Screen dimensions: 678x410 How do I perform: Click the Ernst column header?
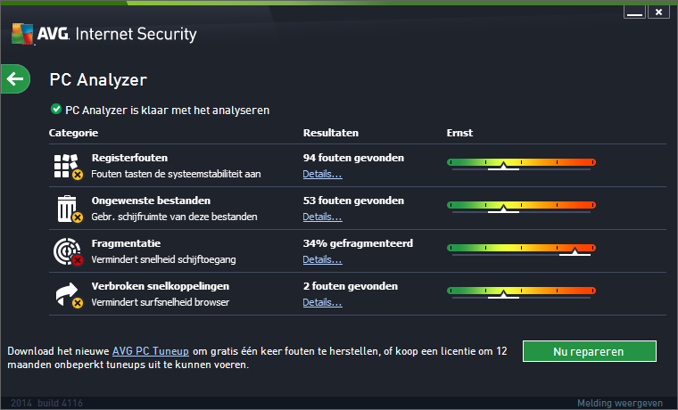click(x=459, y=133)
